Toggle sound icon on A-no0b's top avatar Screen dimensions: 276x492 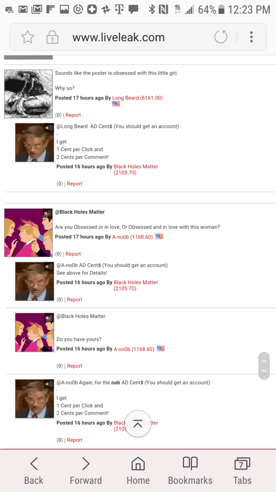pos(47,213)
